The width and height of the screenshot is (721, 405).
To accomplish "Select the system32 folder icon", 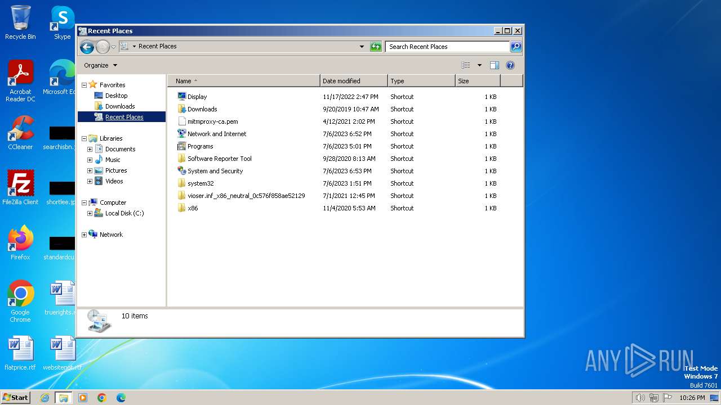I will click(x=181, y=183).
